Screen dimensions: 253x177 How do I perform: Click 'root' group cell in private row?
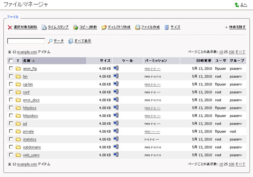click(x=233, y=131)
